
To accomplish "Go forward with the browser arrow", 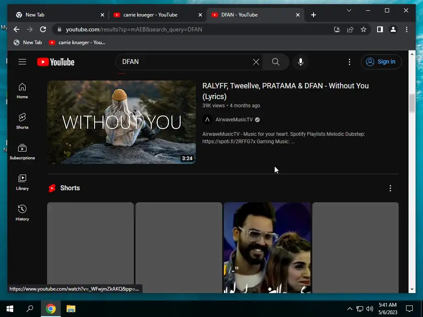I will click(30, 29).
